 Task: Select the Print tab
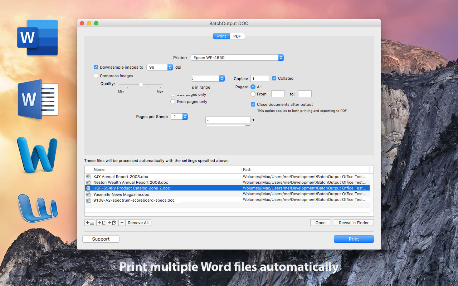pyautogui.click(x=221, y=36)
